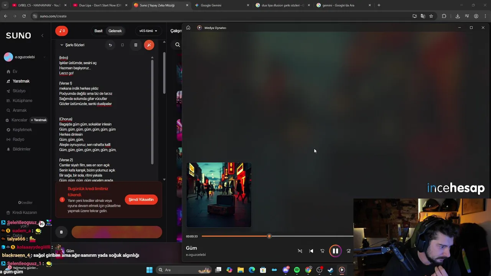This screenshot has height=276, width=491.
Task: Click the translate page icon
Action: tap(423, 16)
